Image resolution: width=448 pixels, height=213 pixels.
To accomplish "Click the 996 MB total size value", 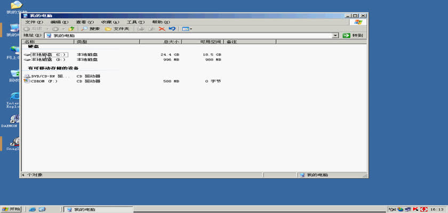I will (171, 60).
